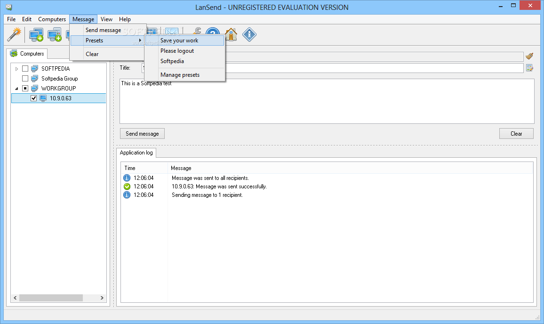Click info icon for 'Sending message to 1 recipient'

pos(127,195)
